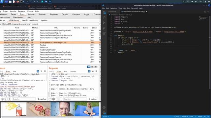Go to next match in Response search
This screenshot has width=211, height=118.
[61, 99]
